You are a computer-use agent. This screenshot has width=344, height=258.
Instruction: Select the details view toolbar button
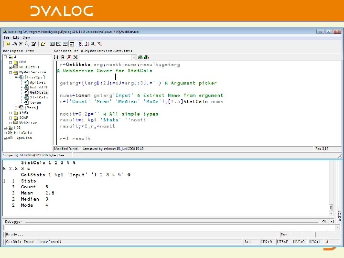tap(72, 44)
